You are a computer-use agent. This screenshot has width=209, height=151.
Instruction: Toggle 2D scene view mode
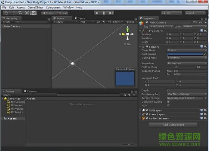pos(98,22)
